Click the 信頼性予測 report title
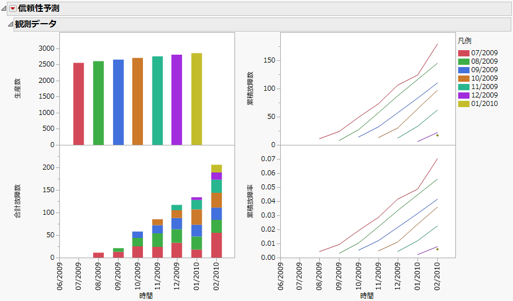This screenshot has height=301, width=513. (38, 8)
